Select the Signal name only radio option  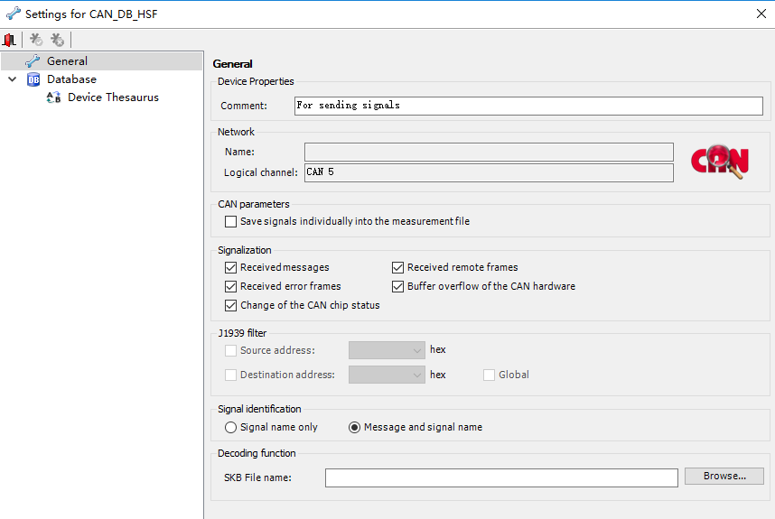pyautogui.click(x=231, y=427)
